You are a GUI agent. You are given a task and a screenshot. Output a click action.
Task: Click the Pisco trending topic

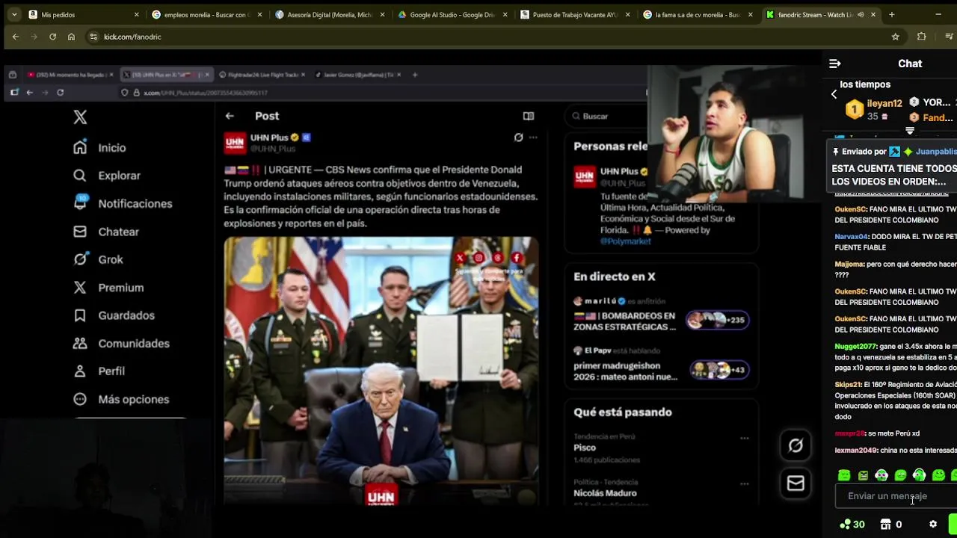(585, 448)
